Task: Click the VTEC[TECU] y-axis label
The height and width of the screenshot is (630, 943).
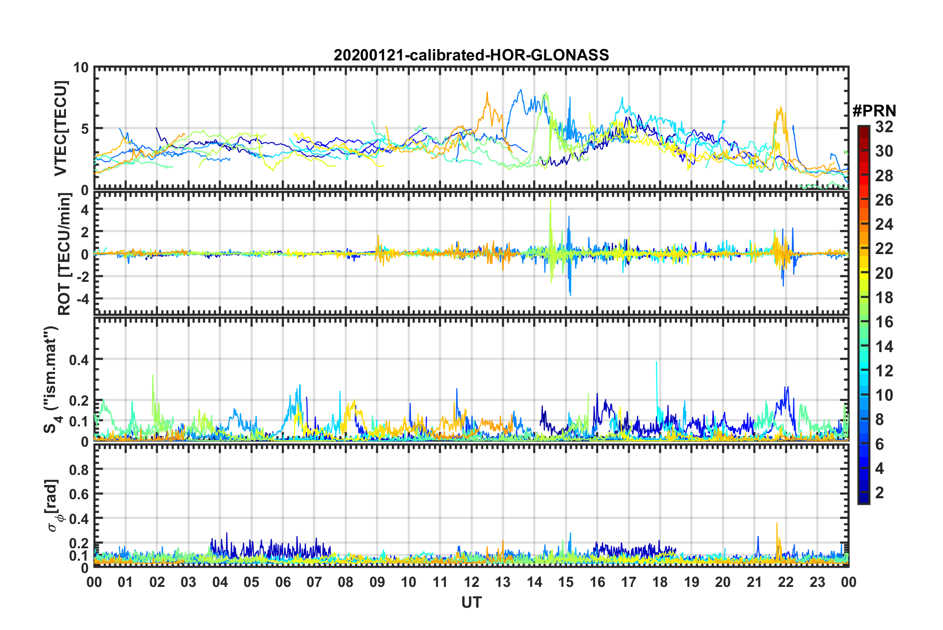Action: [60, 128]
